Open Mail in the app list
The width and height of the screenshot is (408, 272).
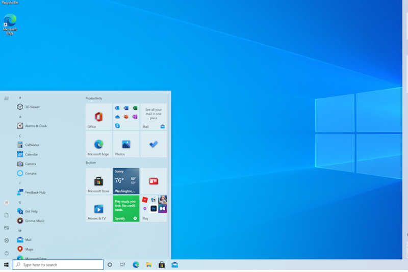[x=24, y=240]
